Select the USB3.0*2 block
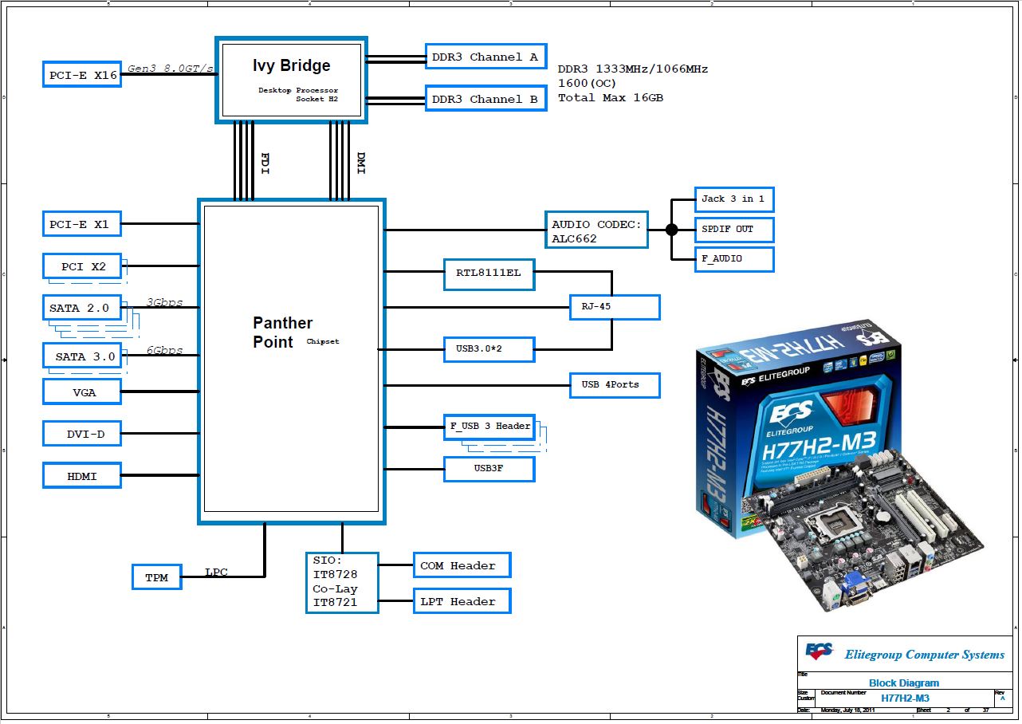 pos(489,349)
